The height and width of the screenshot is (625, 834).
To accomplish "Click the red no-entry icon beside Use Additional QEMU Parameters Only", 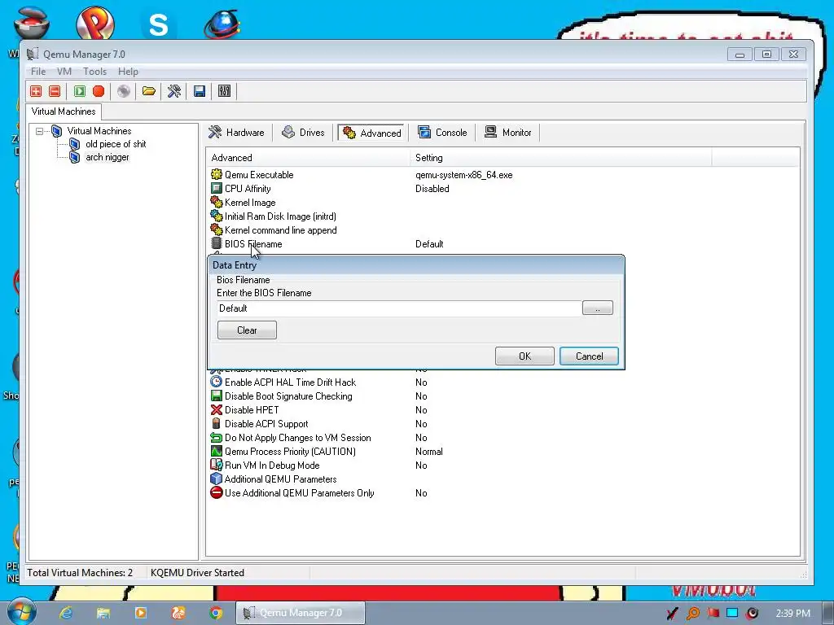I will (217, 492).
